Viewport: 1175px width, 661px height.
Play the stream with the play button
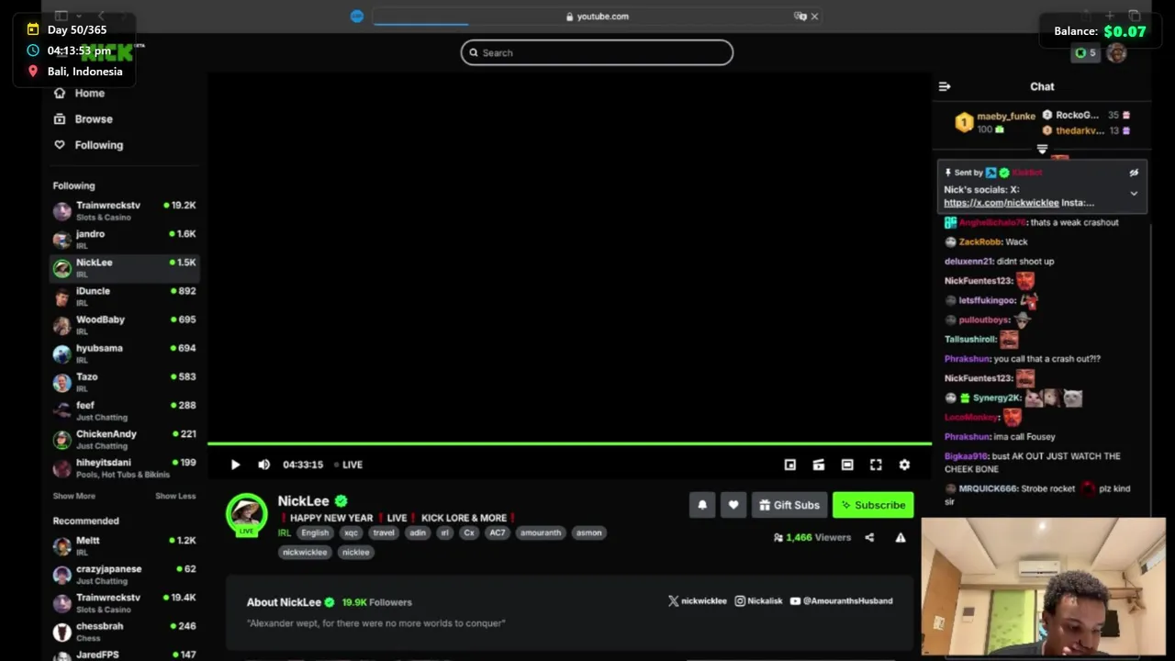(235, 465)
